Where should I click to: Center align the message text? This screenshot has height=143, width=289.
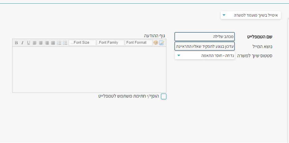click(x=40, y=43)
